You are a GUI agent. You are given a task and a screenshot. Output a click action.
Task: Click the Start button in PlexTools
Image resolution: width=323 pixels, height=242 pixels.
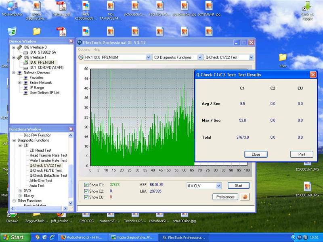(239, 186)
